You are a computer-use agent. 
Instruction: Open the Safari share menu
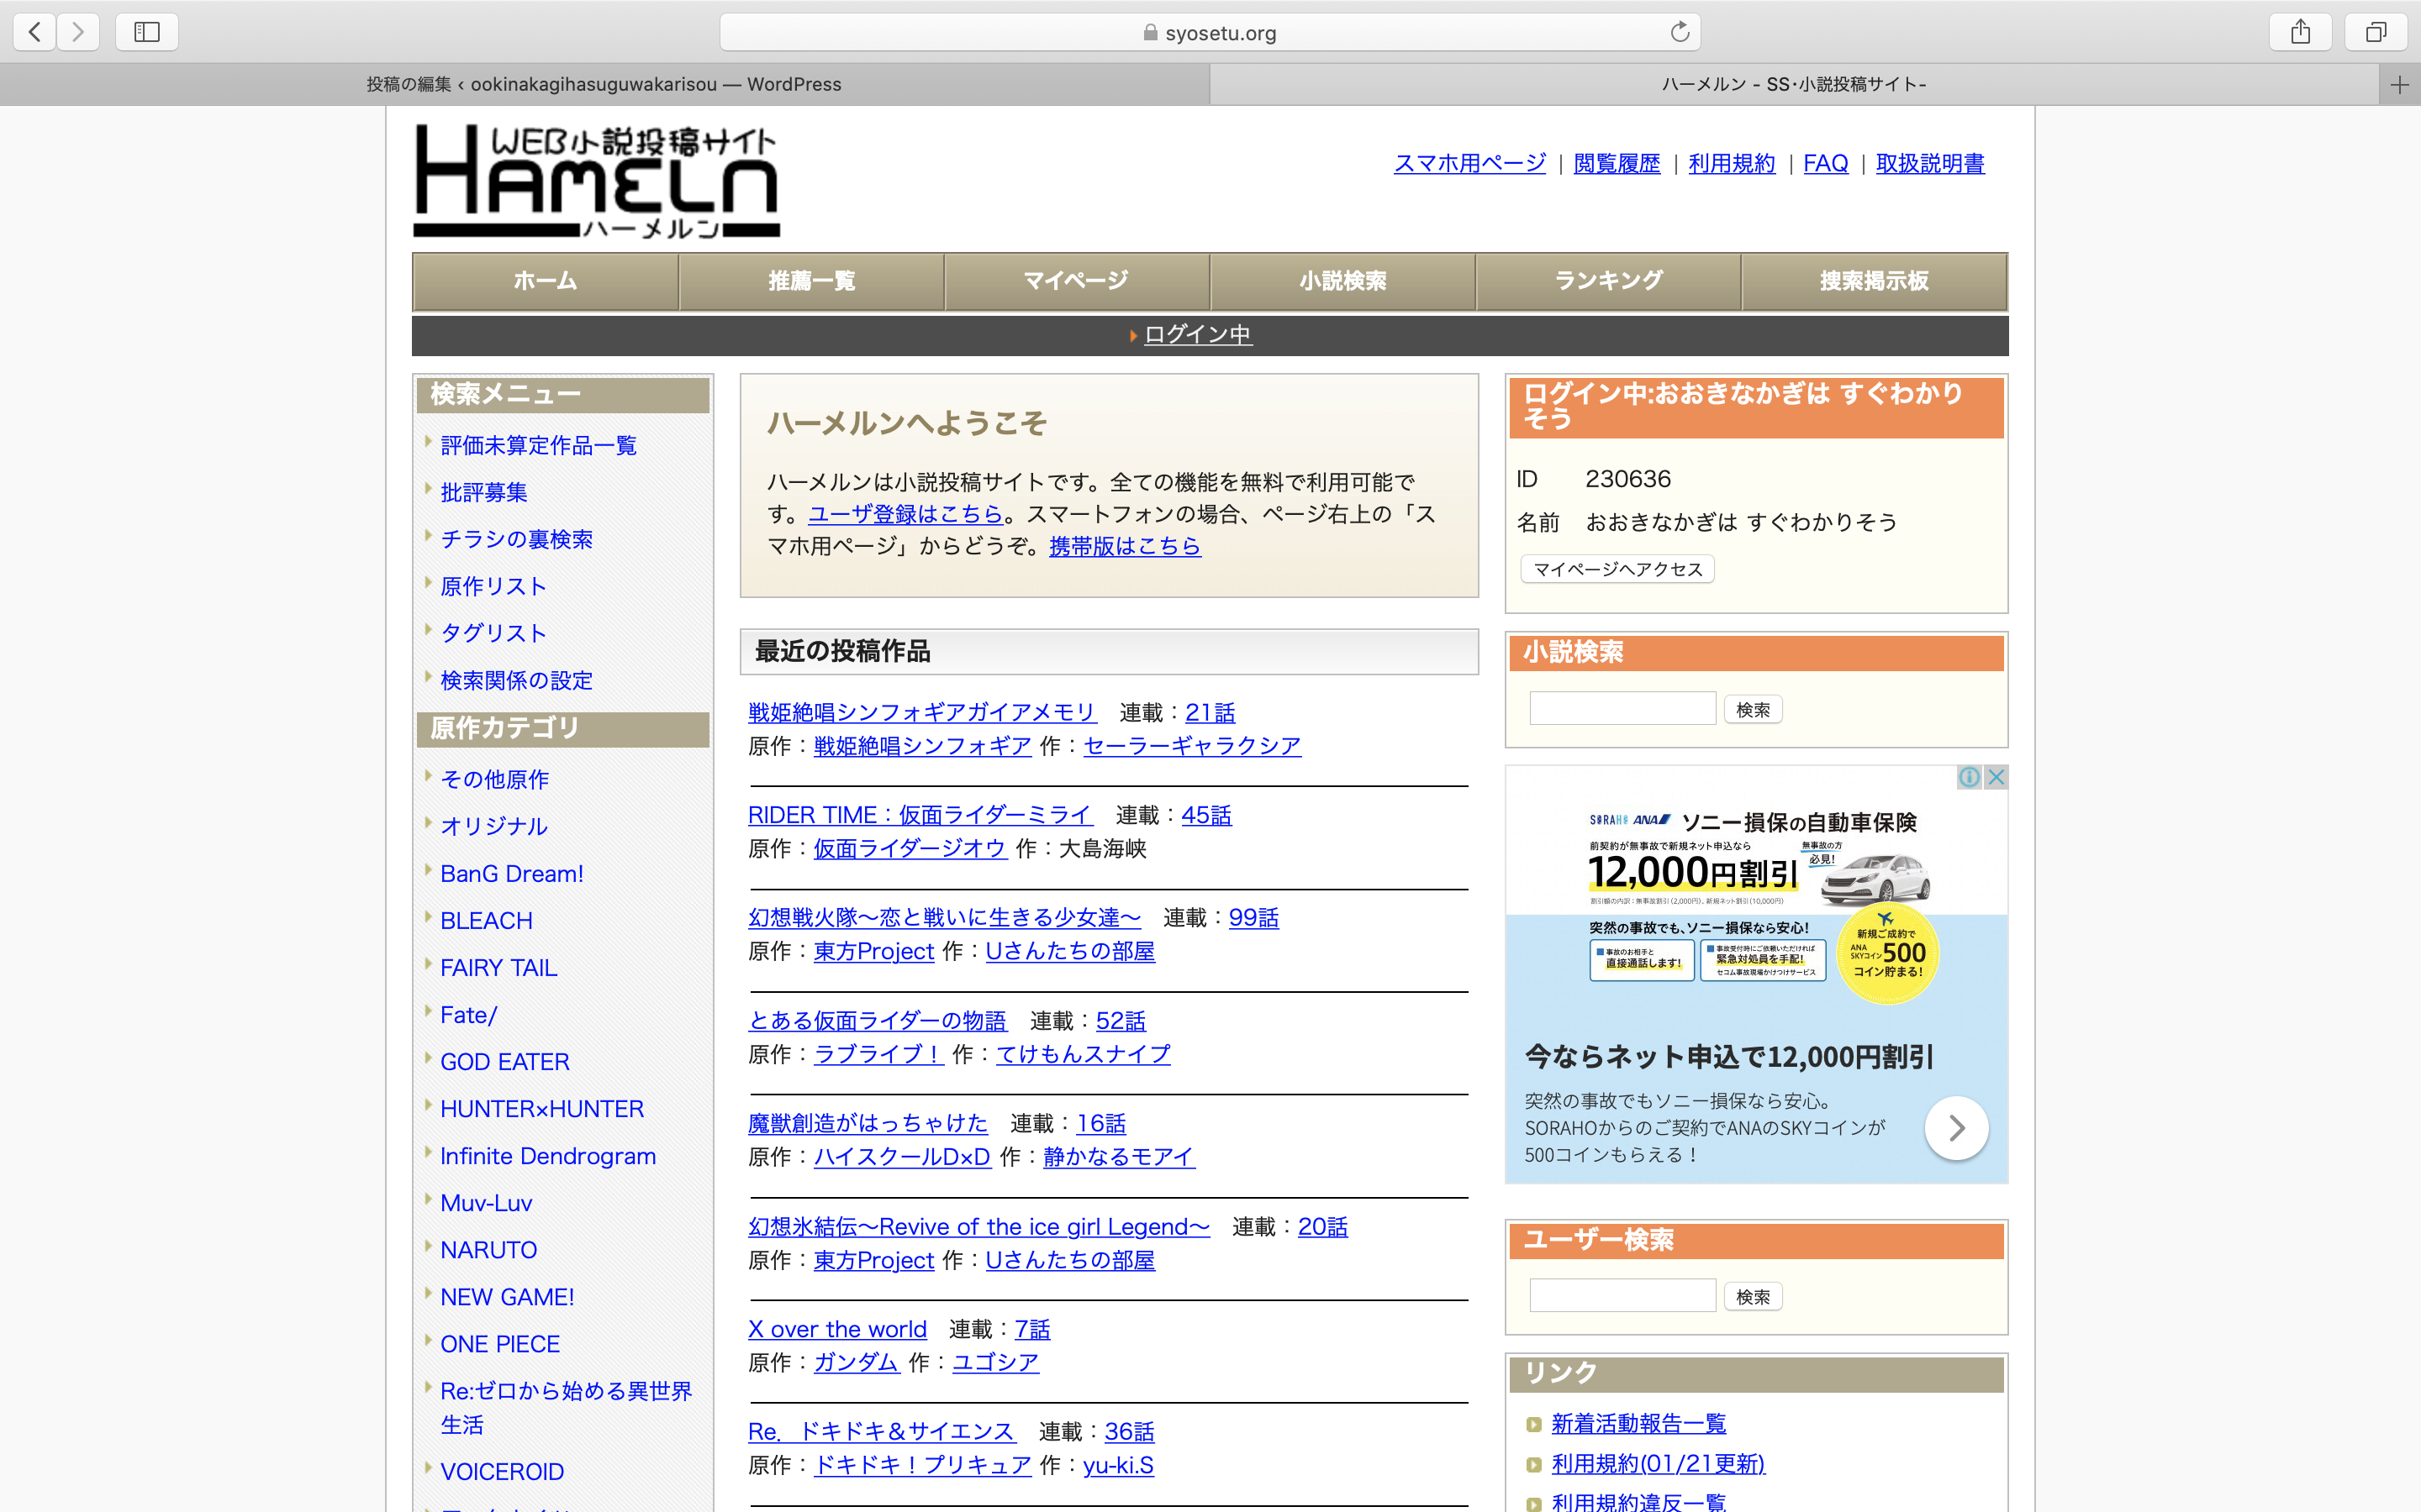click(2300, 32)
